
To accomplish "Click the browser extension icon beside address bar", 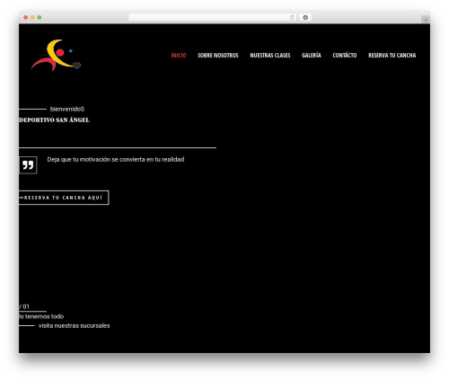I will coord(305,17).
